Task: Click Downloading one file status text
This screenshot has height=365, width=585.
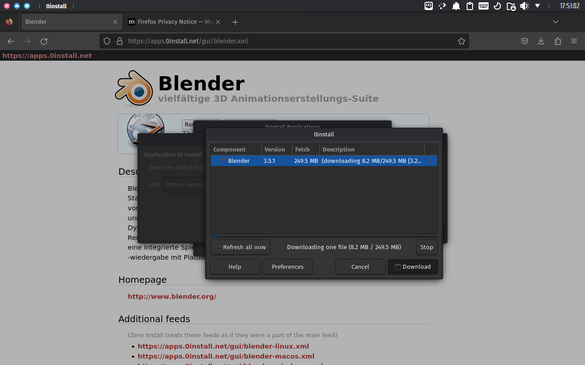Action: click(x=344, y=247)
